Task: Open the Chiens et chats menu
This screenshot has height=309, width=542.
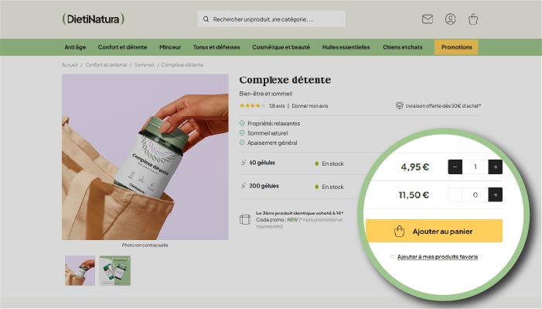Action: [402, 47]
